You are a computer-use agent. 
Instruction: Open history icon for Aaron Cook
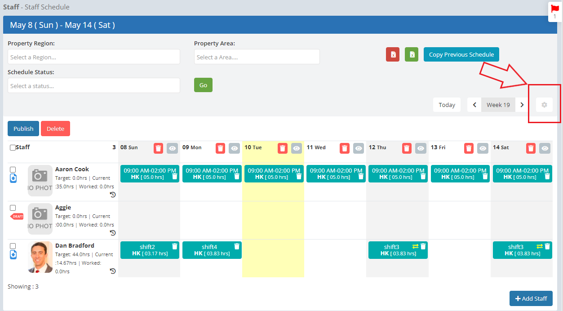click(113, 195)
